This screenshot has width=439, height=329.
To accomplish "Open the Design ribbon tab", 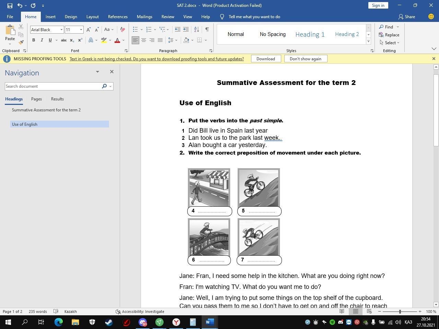I will (x=71, y=16).
